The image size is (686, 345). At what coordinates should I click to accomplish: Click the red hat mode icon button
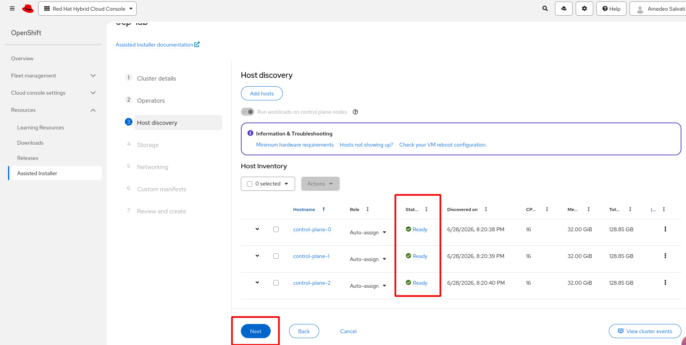[x=564, y=8]
